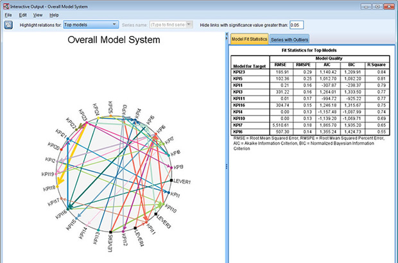The image size is (398, 263).
Task: Open the Edit menu
Action: click(x=22, y=14)
